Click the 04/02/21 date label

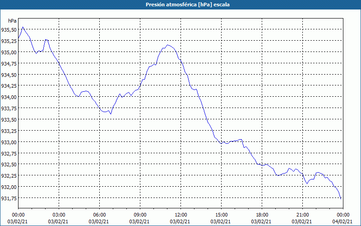pos(342,221)
